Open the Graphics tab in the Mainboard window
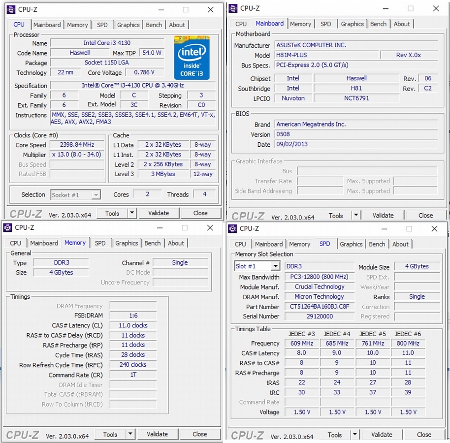Screen dimensions: 450x443 click(353, 24)
